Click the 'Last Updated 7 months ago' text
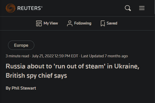 [x=104, y=56]
